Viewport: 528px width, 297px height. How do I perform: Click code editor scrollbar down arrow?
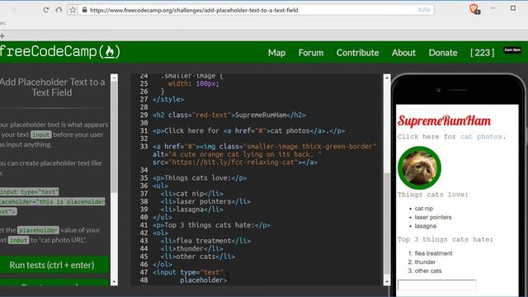point(387,282)
